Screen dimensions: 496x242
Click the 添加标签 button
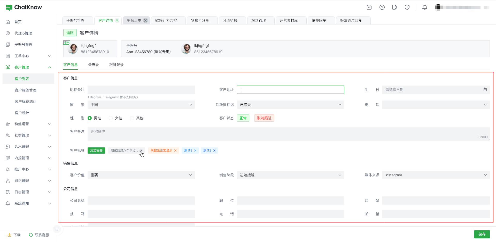[96, 151]
